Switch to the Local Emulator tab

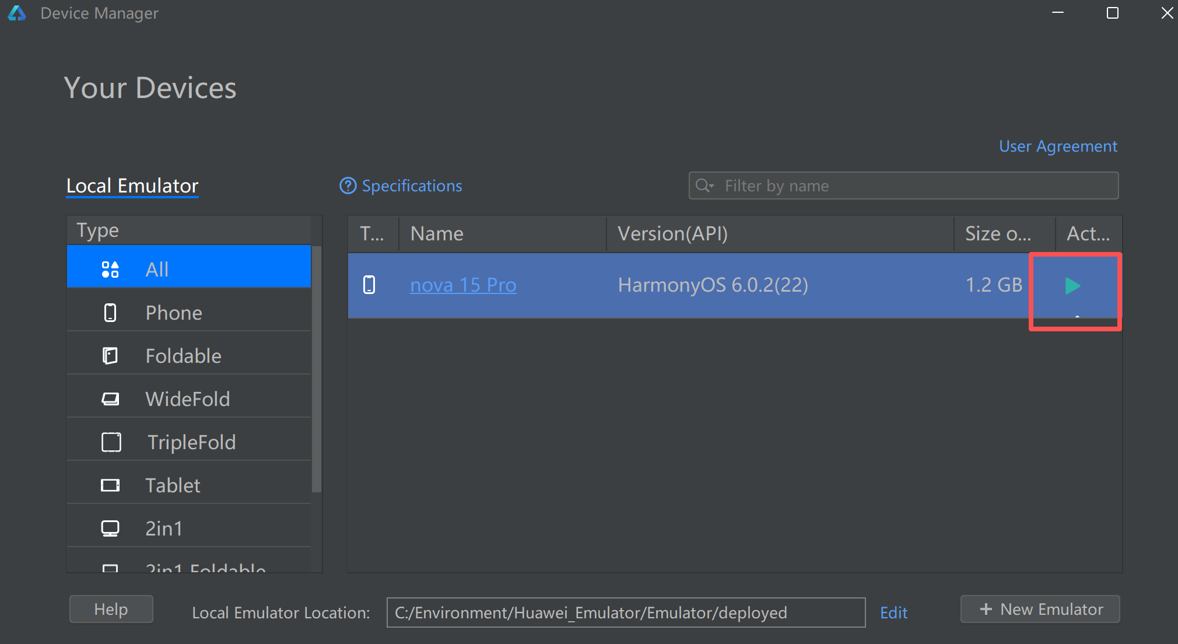pyautogui.click(x=132, y=186)
